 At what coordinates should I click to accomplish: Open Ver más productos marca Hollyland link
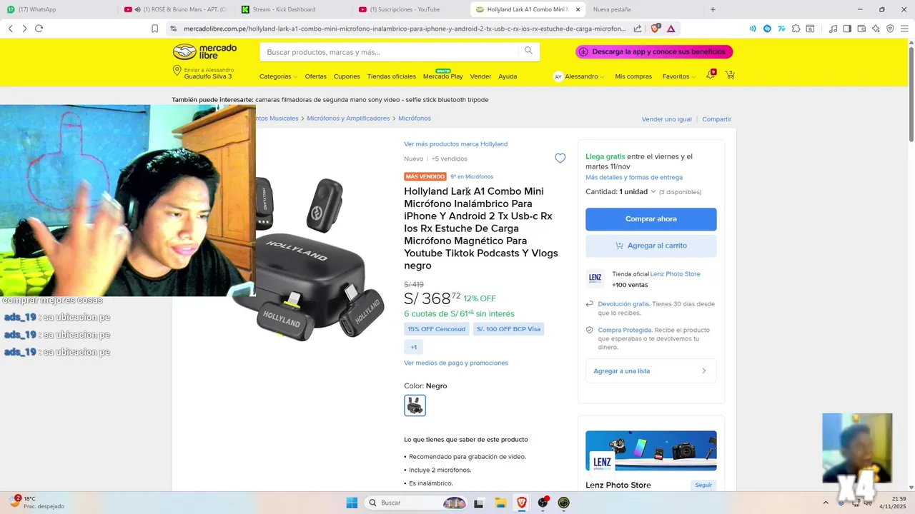pos(455,144)
